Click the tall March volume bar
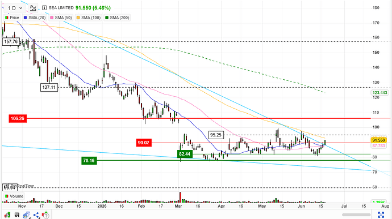The width and height of the screenshot is (392, 219). click(180, 197)
